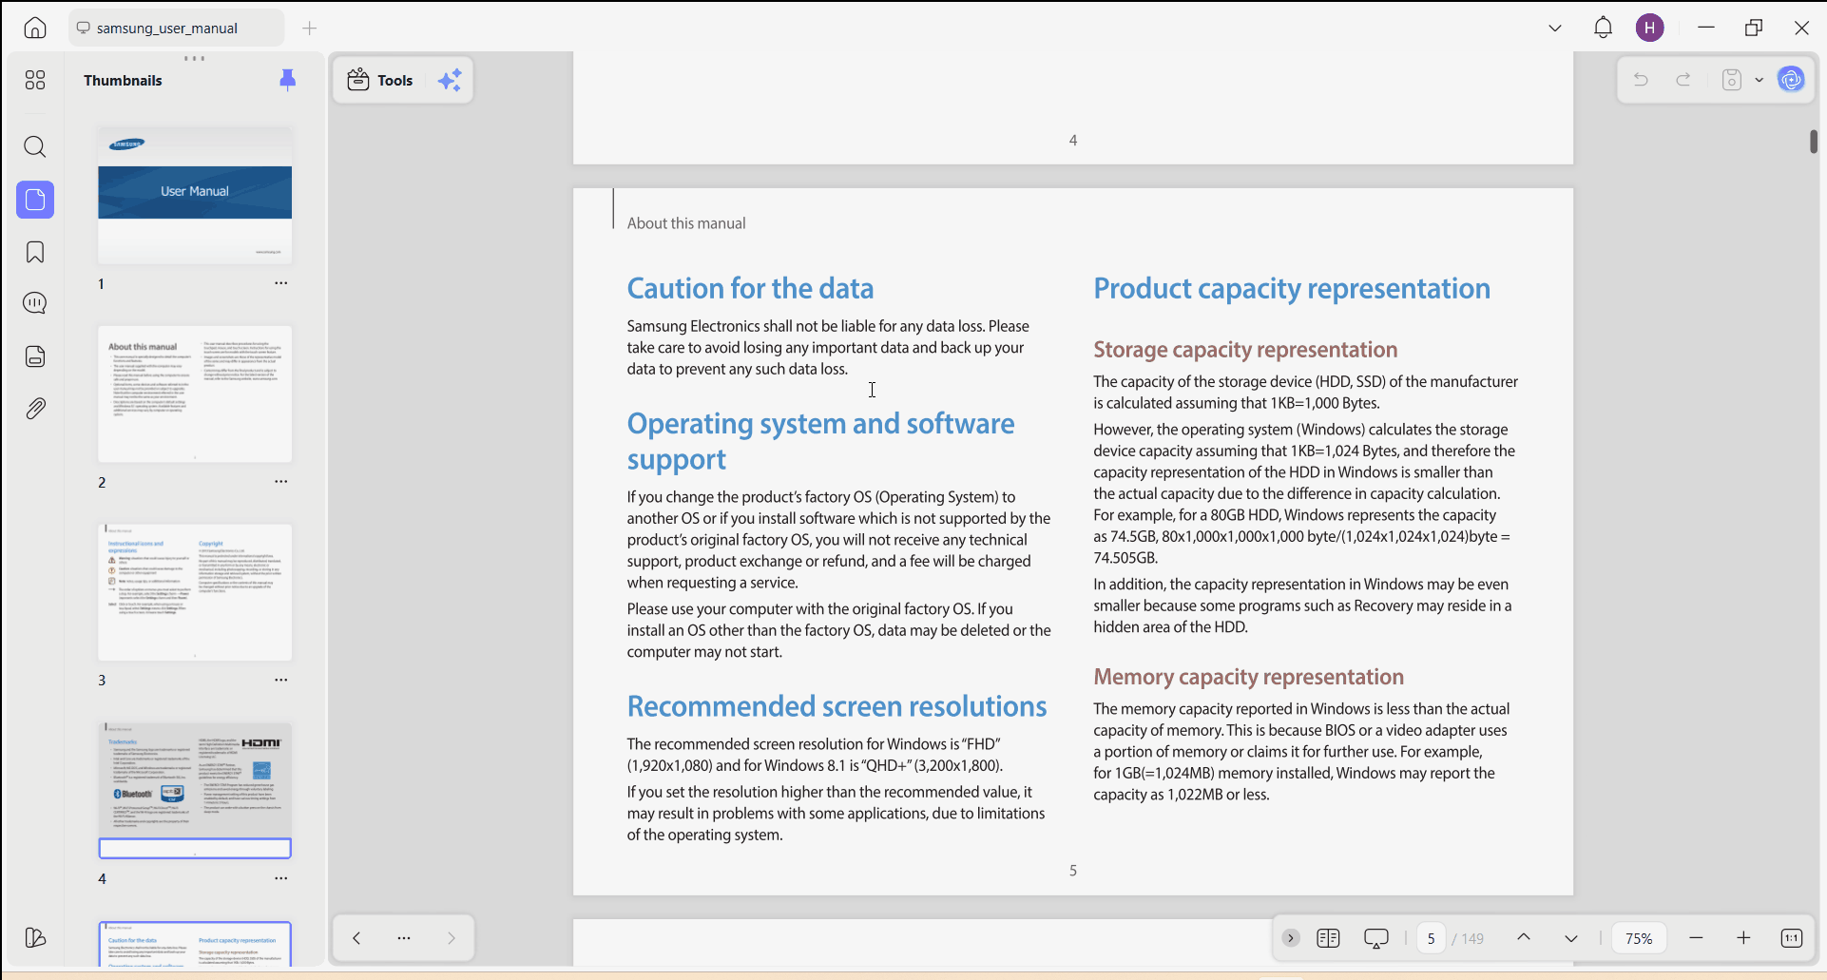Open options for thumbnail page 2

281,482
